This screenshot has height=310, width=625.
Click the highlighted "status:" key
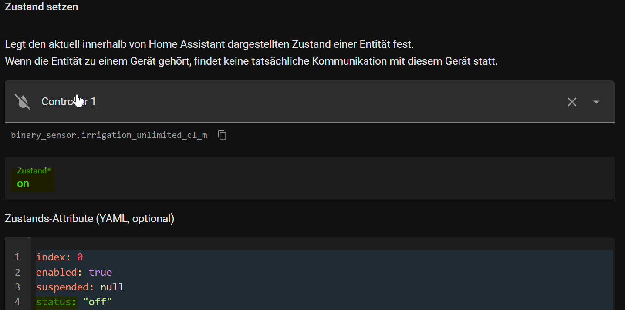[57, 302]
